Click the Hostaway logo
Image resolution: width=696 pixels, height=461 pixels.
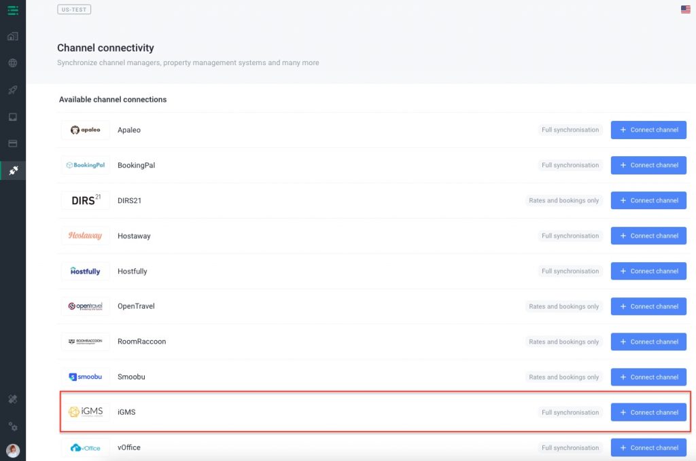click(x=85, y=236)
